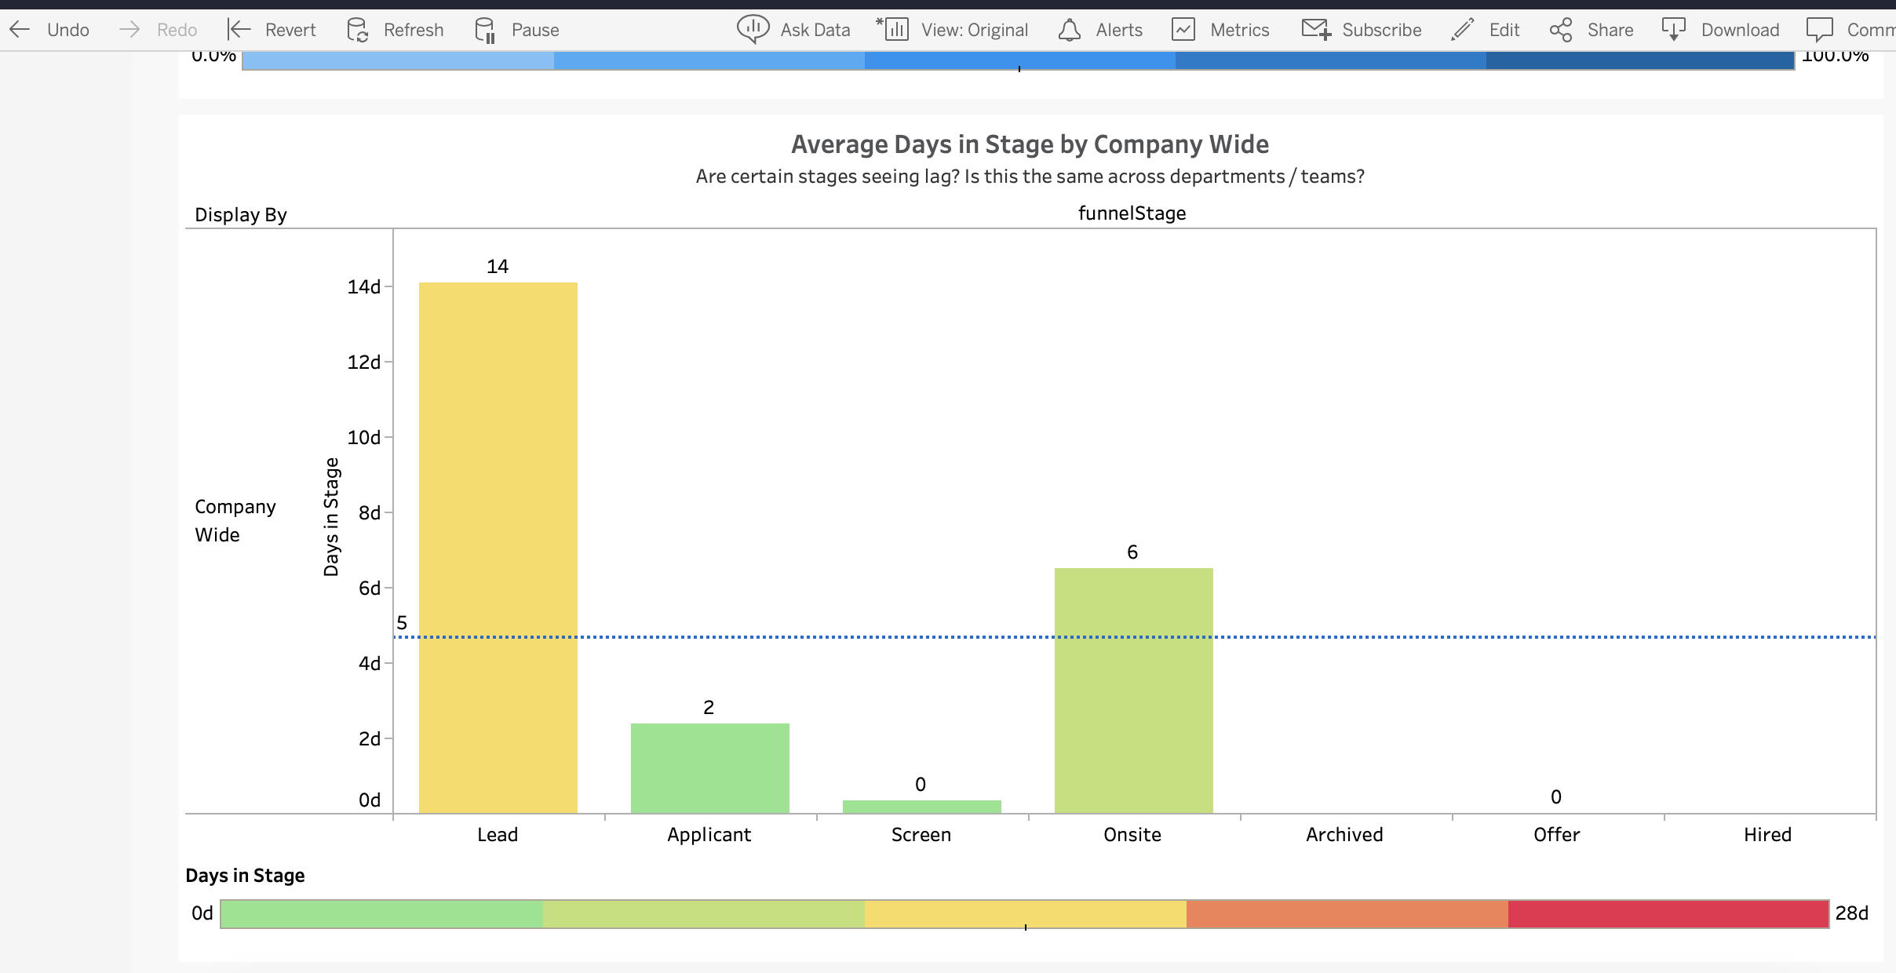This screenshot has width=1896, height=973.
Task: Download the dashboard
Action: point(1719,29)
